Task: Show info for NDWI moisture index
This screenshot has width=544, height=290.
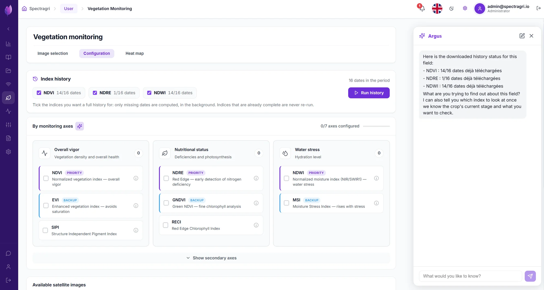Action: pos(376,178)
